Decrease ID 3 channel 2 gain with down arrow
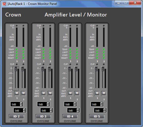Viewport: 143px width, 127px height. point(51,111)
